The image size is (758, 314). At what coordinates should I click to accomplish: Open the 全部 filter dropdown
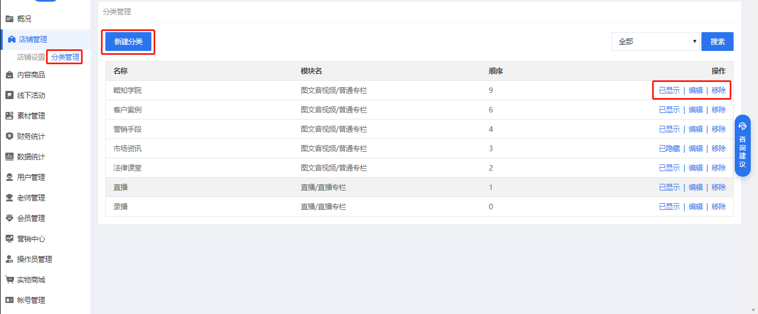(x=655, y=42)
